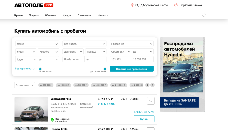Expand the Привод dropdown

[x=96, y=51]
